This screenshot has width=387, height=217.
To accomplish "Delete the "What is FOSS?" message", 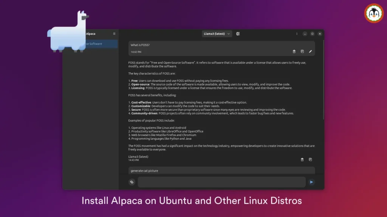I will coord(294,51).
